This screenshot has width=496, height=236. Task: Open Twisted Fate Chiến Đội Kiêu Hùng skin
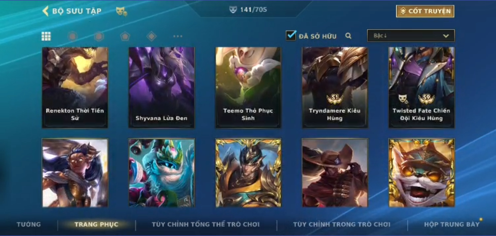[422, 88]
